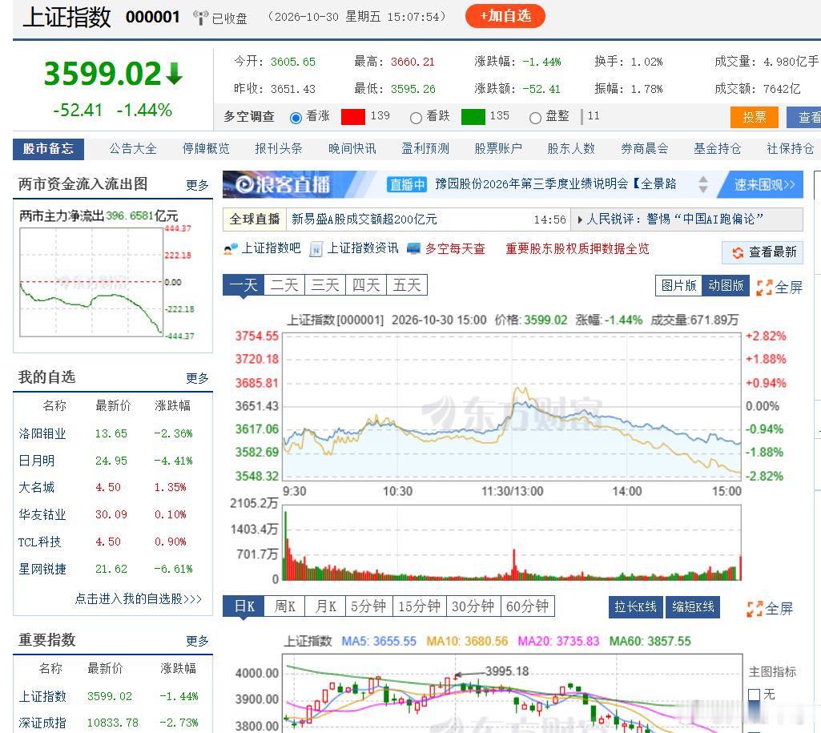Select the 盘整 radio button
The image size is (821, 733).
click(x=535, y=118)
